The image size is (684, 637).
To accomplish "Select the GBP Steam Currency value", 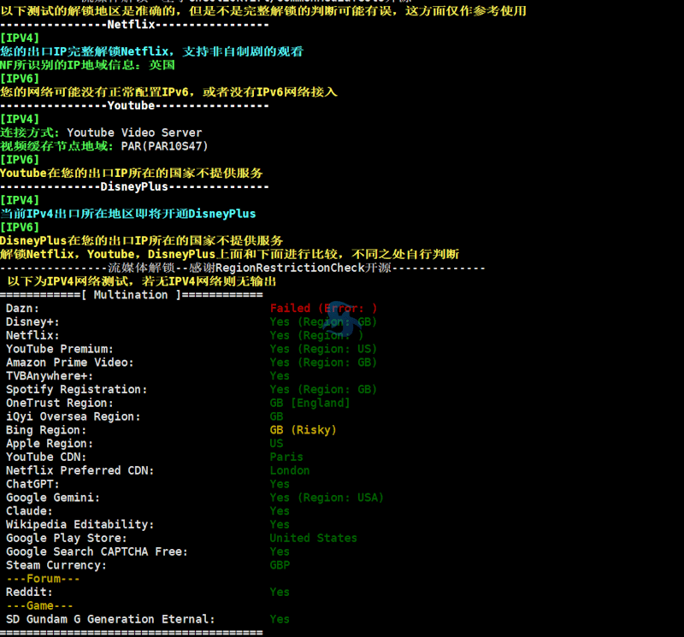I will pyautogui.click(x=280, y=565).
